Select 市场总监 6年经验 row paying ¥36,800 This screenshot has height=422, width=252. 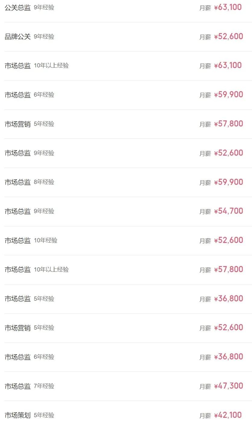pos(18,357)
